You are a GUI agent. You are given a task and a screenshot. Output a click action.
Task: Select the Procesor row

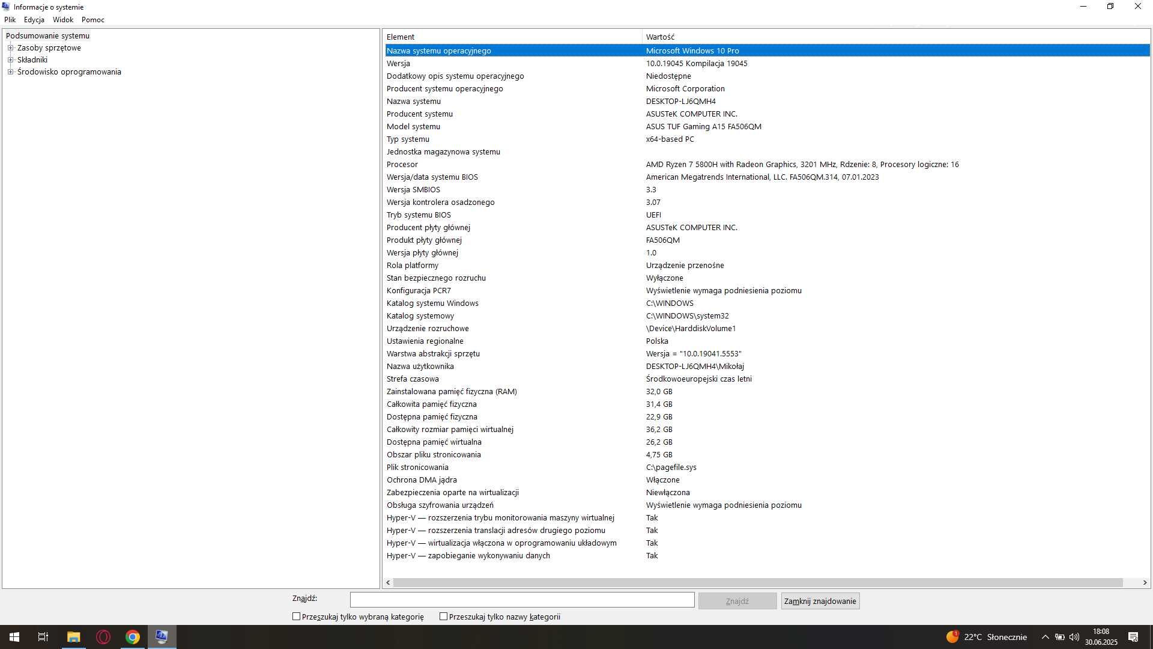point(767,165)
